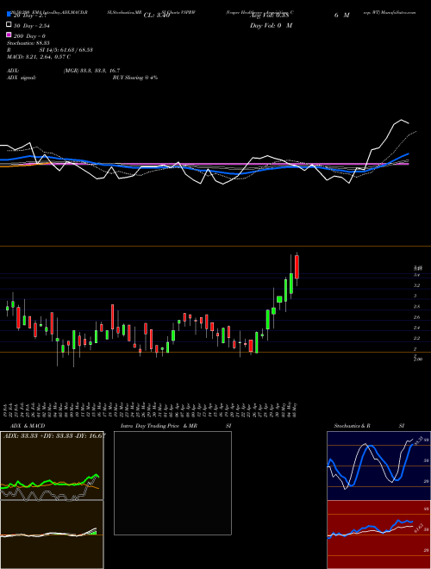Click the 'ADX signal:' label

point(22,78)
